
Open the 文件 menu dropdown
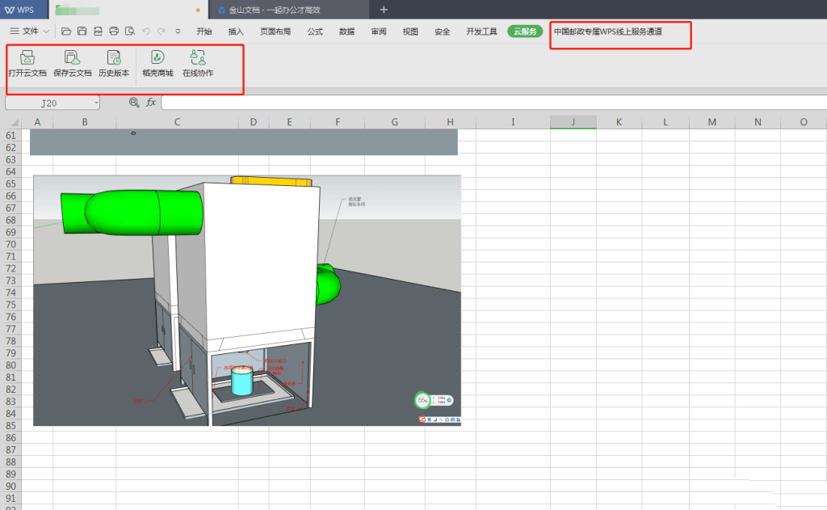point(30,32)
